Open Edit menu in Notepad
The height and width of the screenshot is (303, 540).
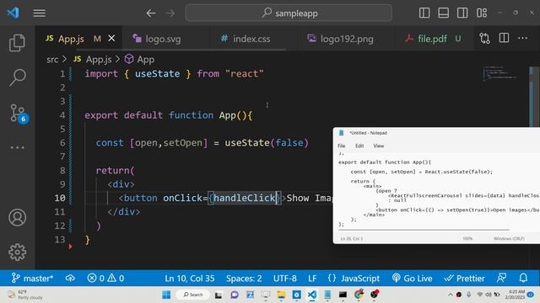[x=359, y=146]
